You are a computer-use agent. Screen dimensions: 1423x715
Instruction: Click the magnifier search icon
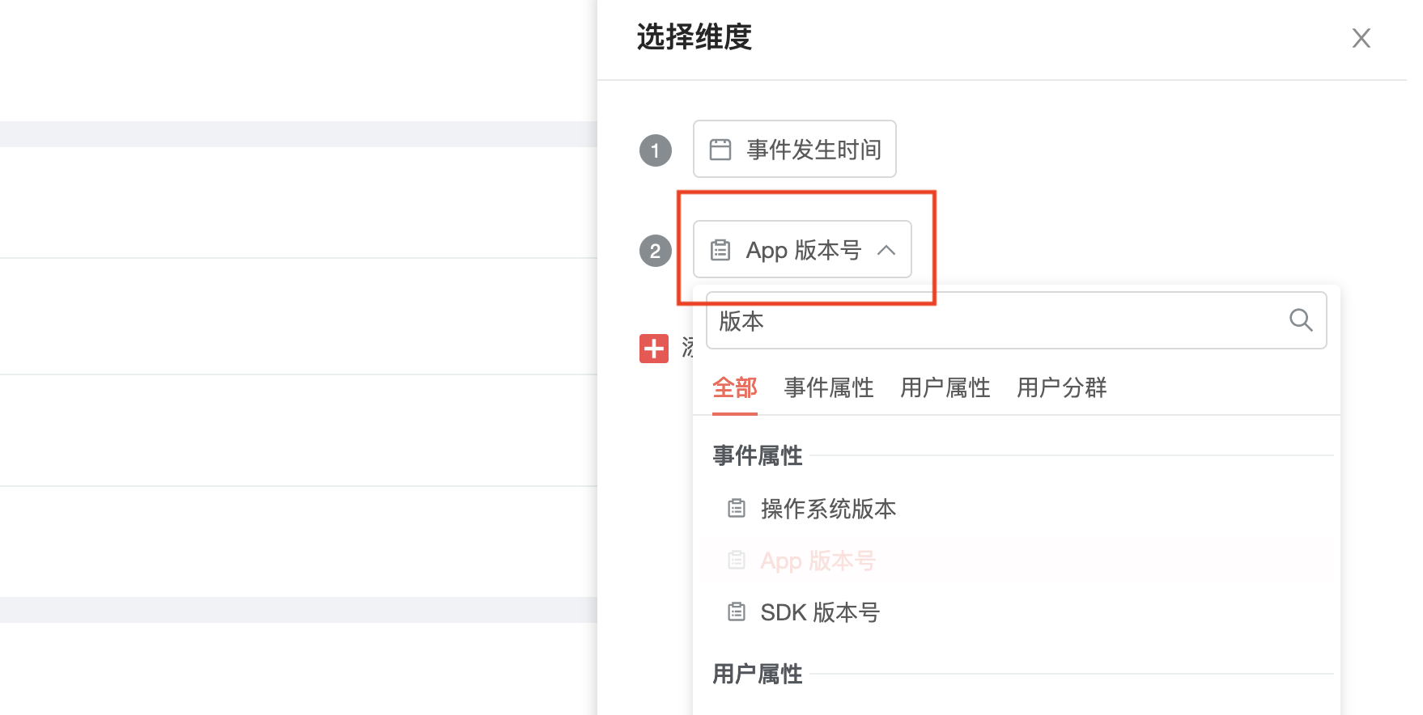tap(1301, 320)
